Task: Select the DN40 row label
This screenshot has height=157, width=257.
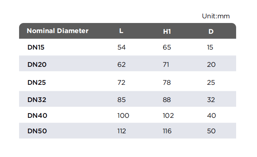Action: pos(37,115)
